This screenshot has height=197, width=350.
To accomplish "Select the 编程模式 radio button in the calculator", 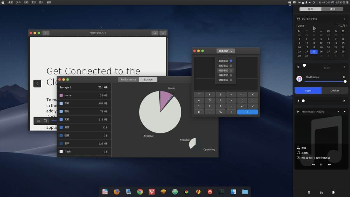I will [231, 75].
